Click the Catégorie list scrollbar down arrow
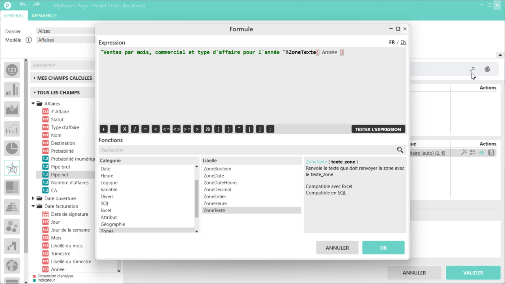 (197, 231)
